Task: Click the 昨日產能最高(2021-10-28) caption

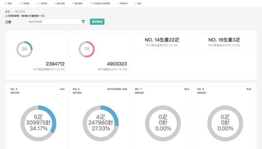Action: [x=162, y=45]
